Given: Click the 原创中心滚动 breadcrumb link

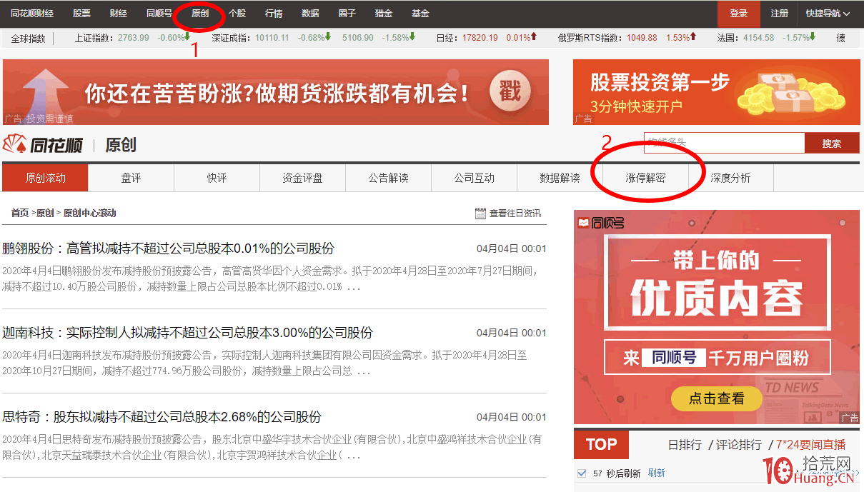Looking at the screenshot, I should point(90,213).
